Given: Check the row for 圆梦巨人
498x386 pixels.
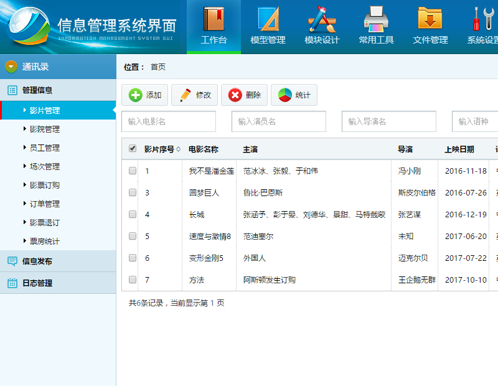Looking at the screenshot, I should (x=133, y=192).
